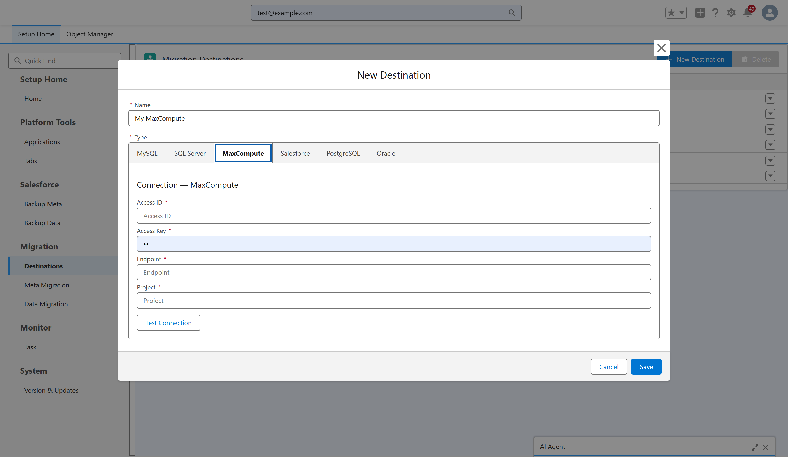Open the first row action dropdown

pyautogui.click(x=770, y=98)
